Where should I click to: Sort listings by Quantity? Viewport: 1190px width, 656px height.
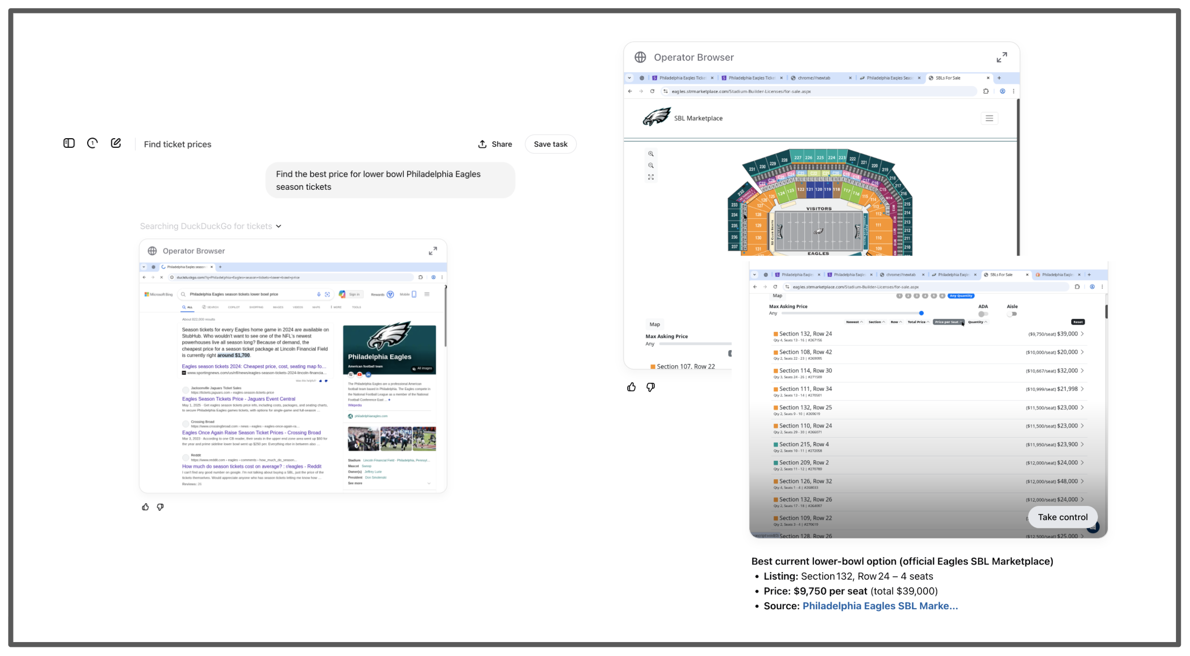[x=977, y=322]
